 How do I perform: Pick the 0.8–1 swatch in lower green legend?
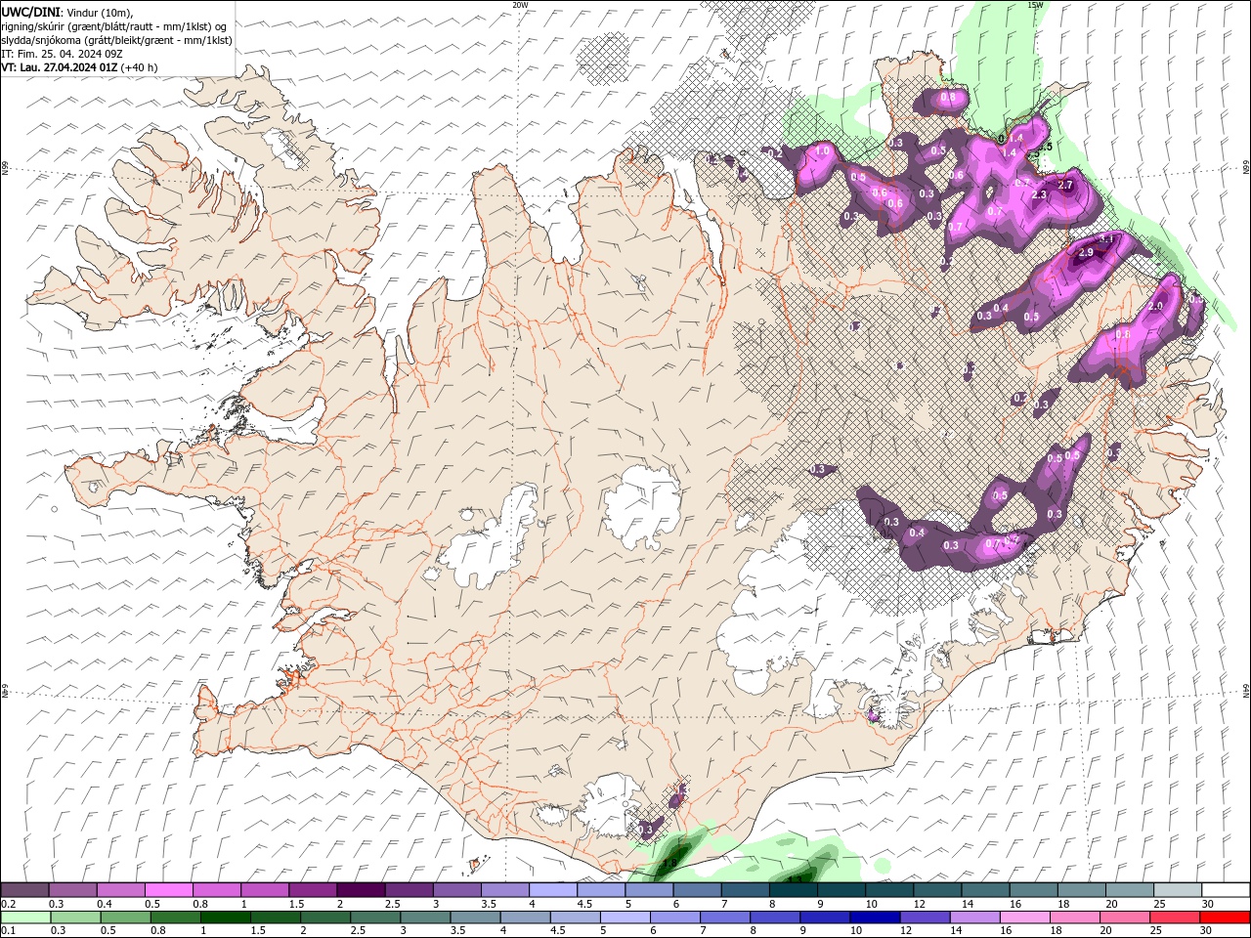(176, 917)
